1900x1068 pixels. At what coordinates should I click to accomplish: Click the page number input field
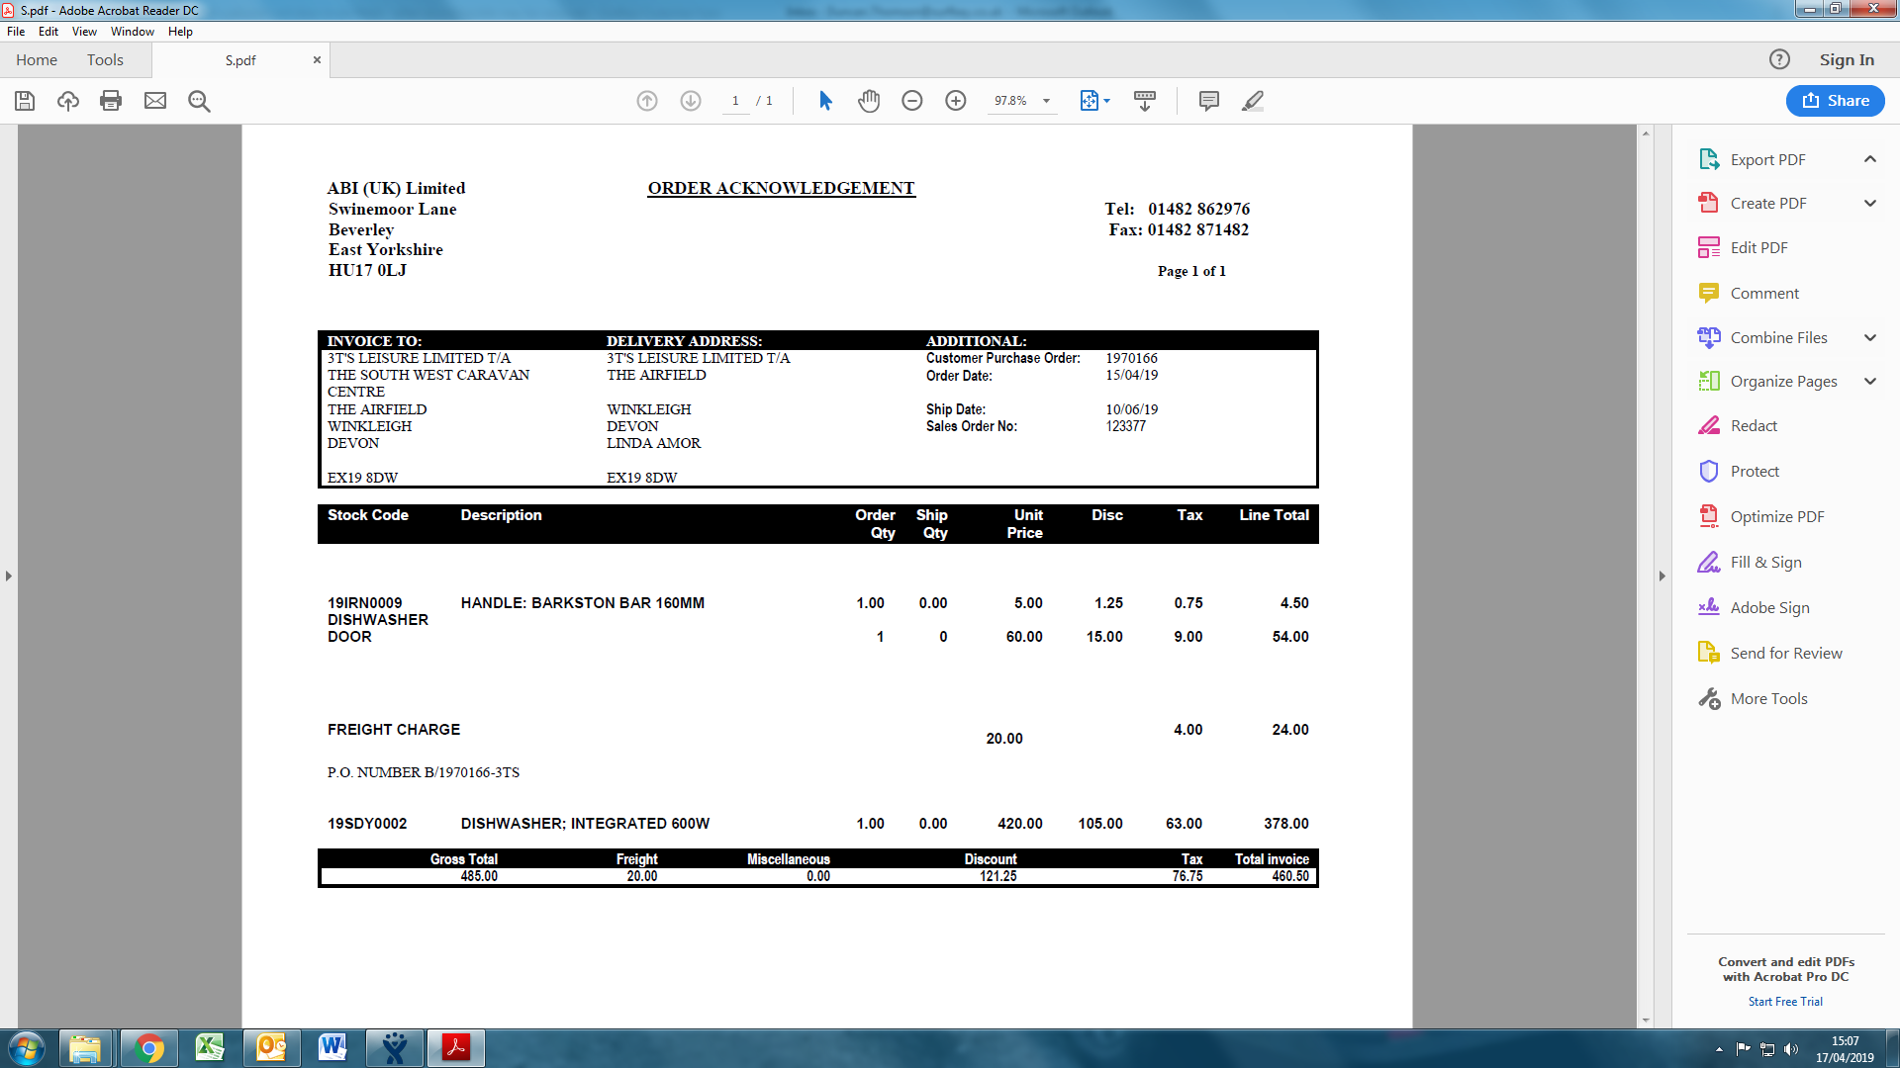735,101
